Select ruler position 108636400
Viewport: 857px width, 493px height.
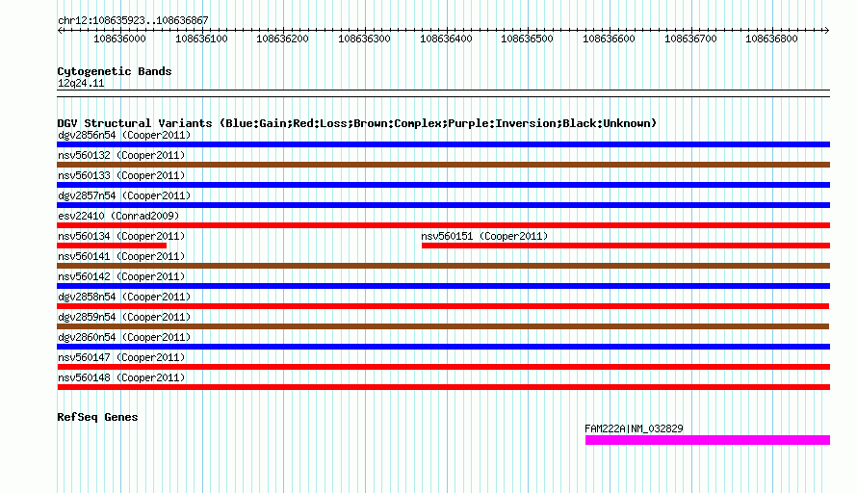(x=446, y=39)
